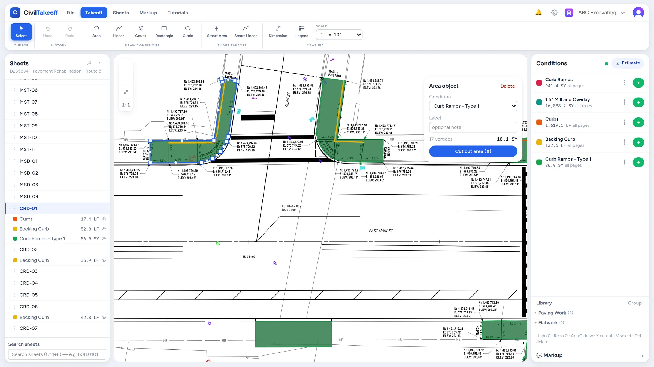
Task: Activate the Count tool
Action: click(140, 32)
